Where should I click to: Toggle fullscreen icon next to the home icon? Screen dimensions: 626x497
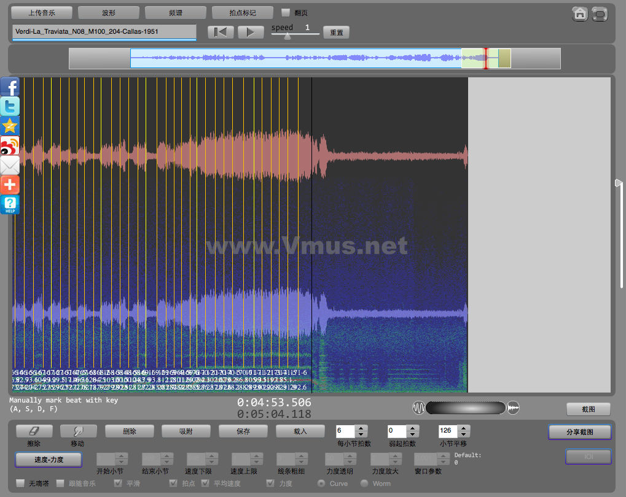[600, 14]
